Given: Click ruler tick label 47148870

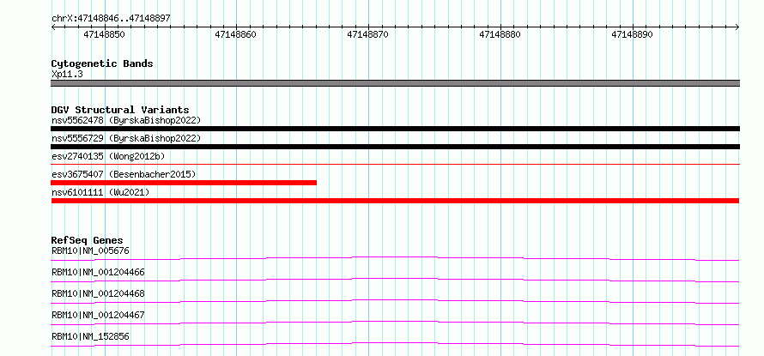Looking at the screenshot, I should (367, 34).
